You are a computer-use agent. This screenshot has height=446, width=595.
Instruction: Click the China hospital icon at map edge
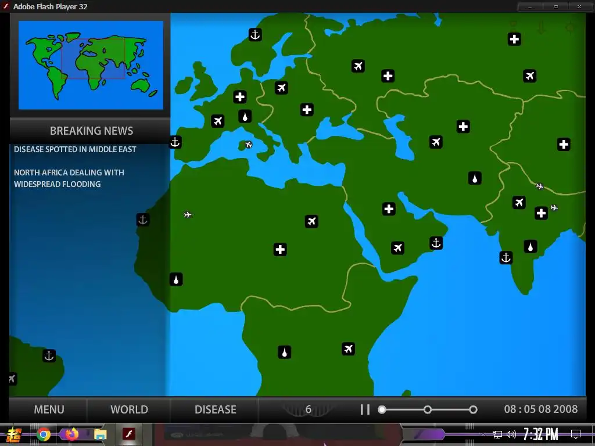pos(564,144)
